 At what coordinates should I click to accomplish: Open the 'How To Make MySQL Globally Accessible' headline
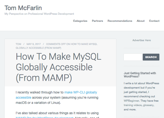pos(58,67)
